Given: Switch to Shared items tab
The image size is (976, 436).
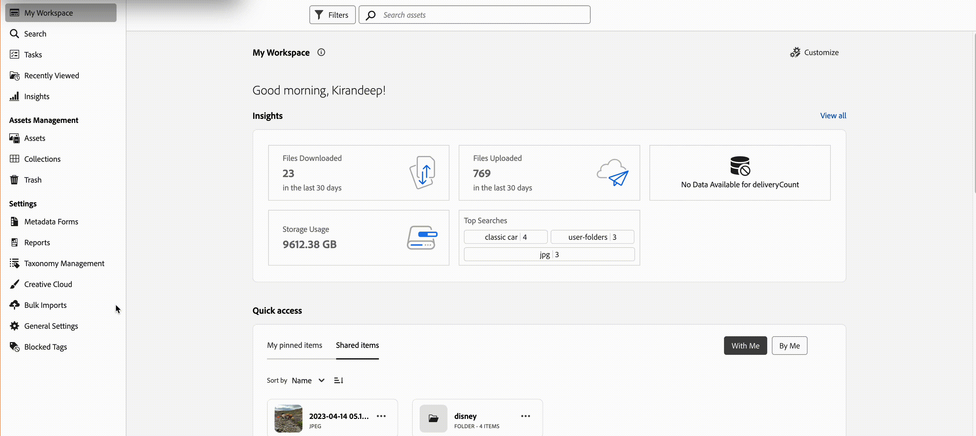Looking at the screenshot, I should [357, 345].
